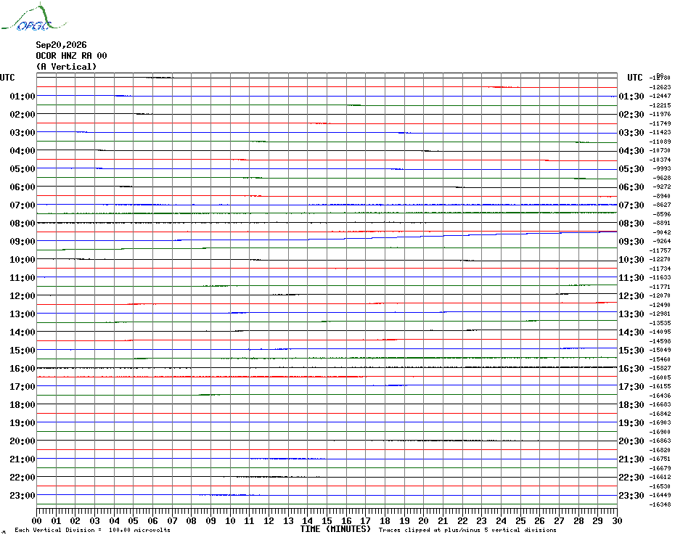Viewport: 675px width, 540px height.
Task: Click the 16:00 hour label on left axis
Action: [x=22, y=369]
